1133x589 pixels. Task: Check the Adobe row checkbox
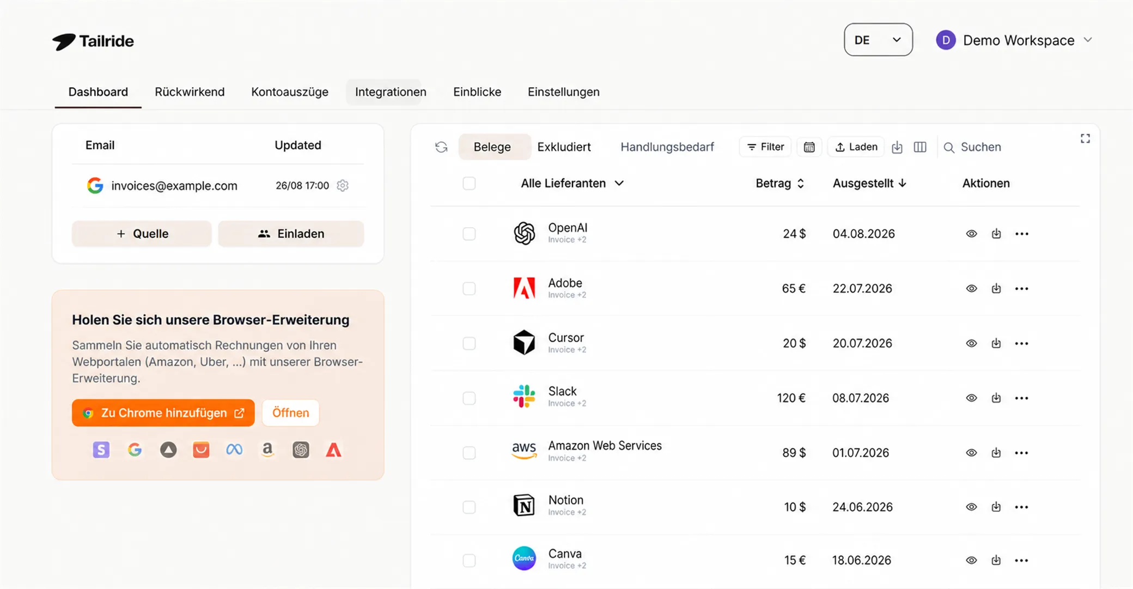pos(469,288)
